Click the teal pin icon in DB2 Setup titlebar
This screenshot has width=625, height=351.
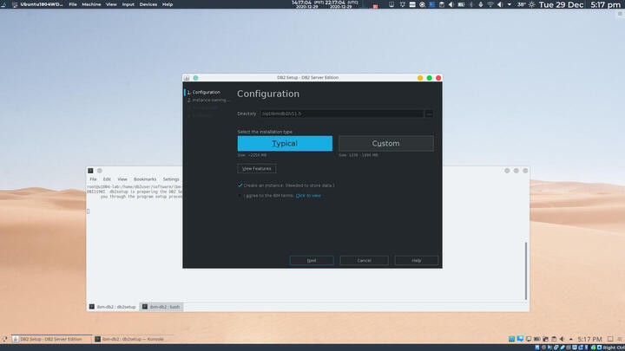pos(195,78)
